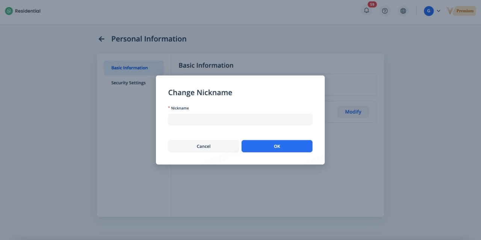Click the globe language icon
The height and width of the screenshot is (240, 481).
click(x=403, y=11)
